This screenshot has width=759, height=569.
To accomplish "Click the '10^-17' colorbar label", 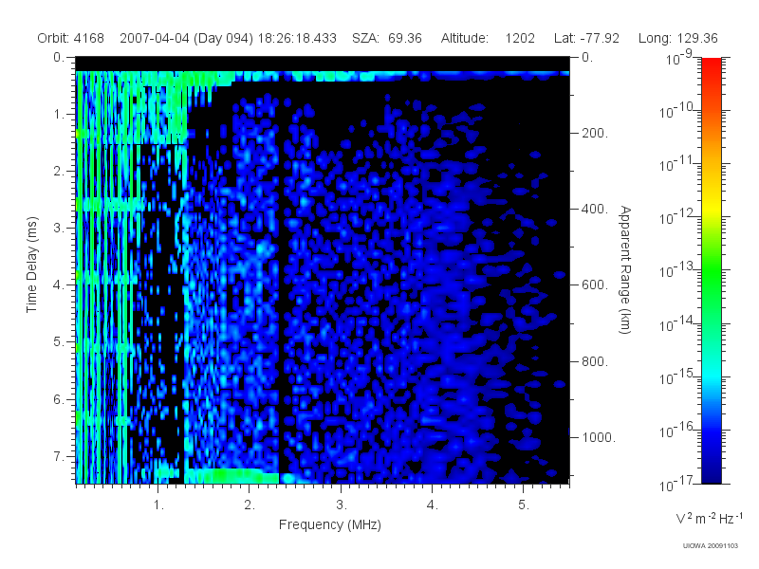I will click(x=676, y=484).
